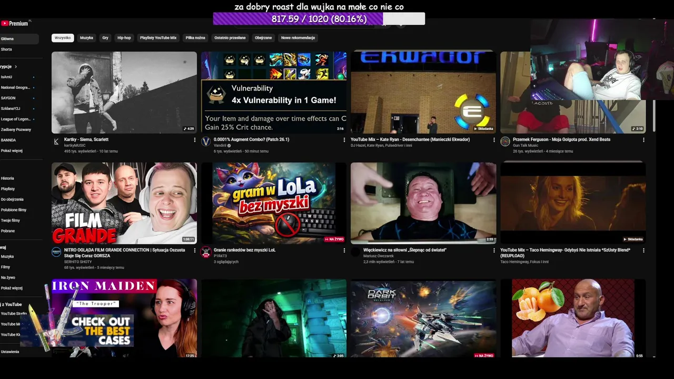The width and height of the screenshot is (674, 379).
Task: Open Gun Talk Music channel avatar
Action: coord(505,142)
